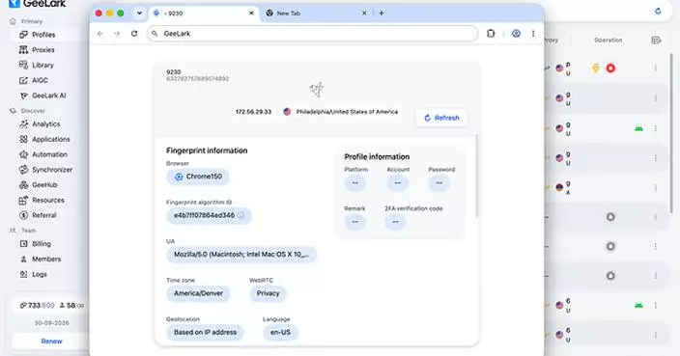Click the expiry date 30-09-2026

point(51,323)
